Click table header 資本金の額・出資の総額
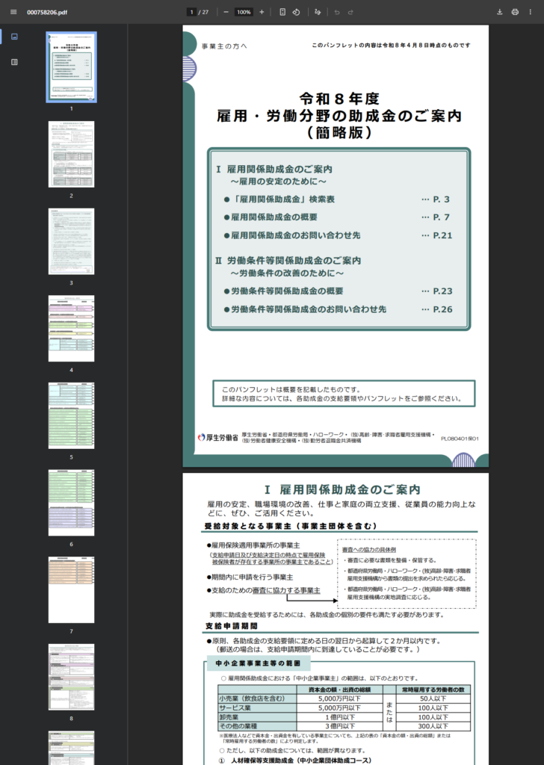This screenshot has width=544, height=765. (x=339, y=690)
